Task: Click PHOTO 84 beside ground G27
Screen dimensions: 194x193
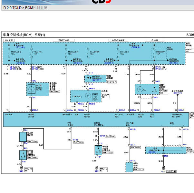Action: [x=28, y=169]
